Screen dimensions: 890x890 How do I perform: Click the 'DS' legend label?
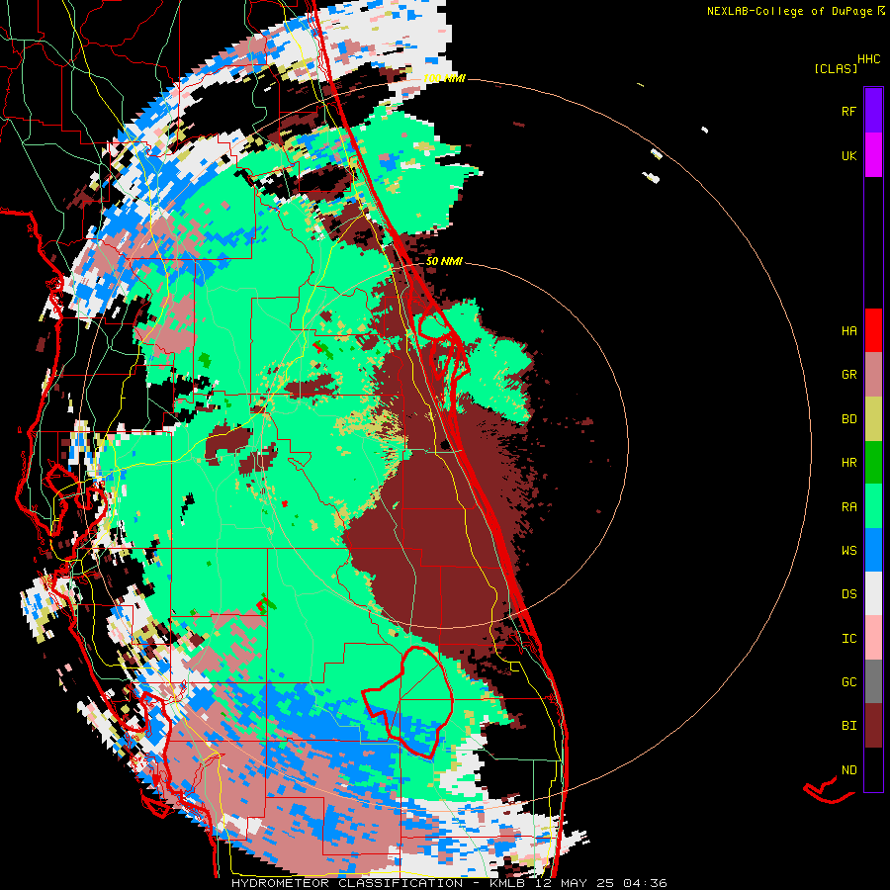coord(848,594)
